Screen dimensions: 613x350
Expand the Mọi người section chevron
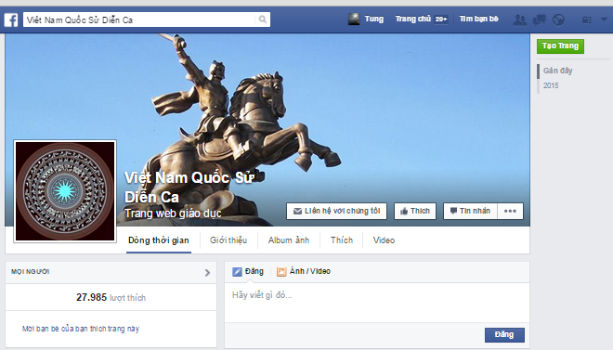click(207, 273)
